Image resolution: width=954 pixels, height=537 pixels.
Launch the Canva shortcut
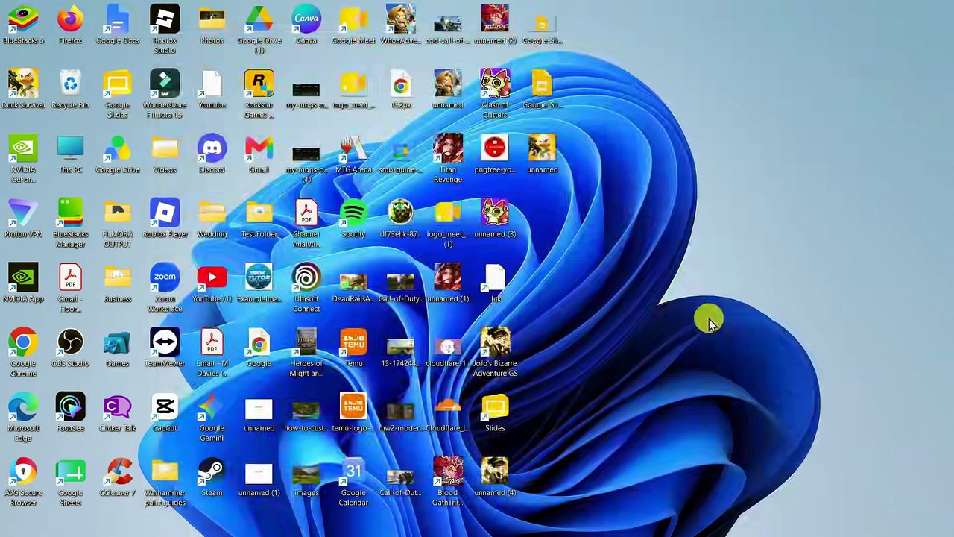(x=306, y=19)
